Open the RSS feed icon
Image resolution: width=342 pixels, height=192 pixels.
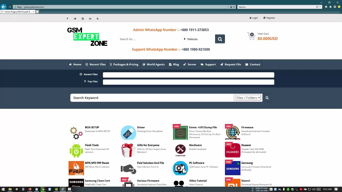click(98, 19)
